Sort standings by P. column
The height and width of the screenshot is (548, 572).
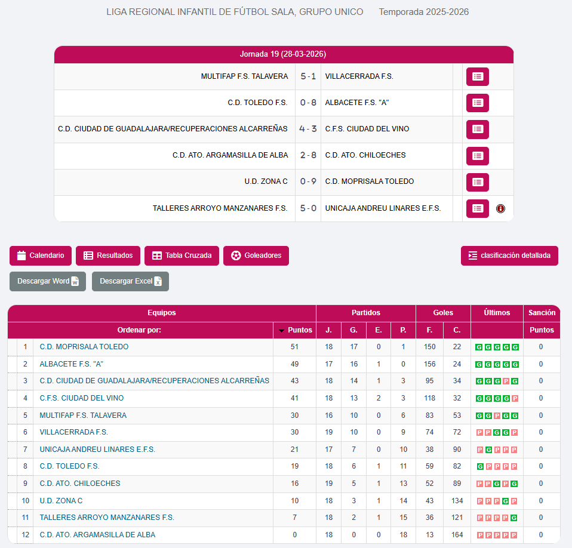[x=403, y=330]
